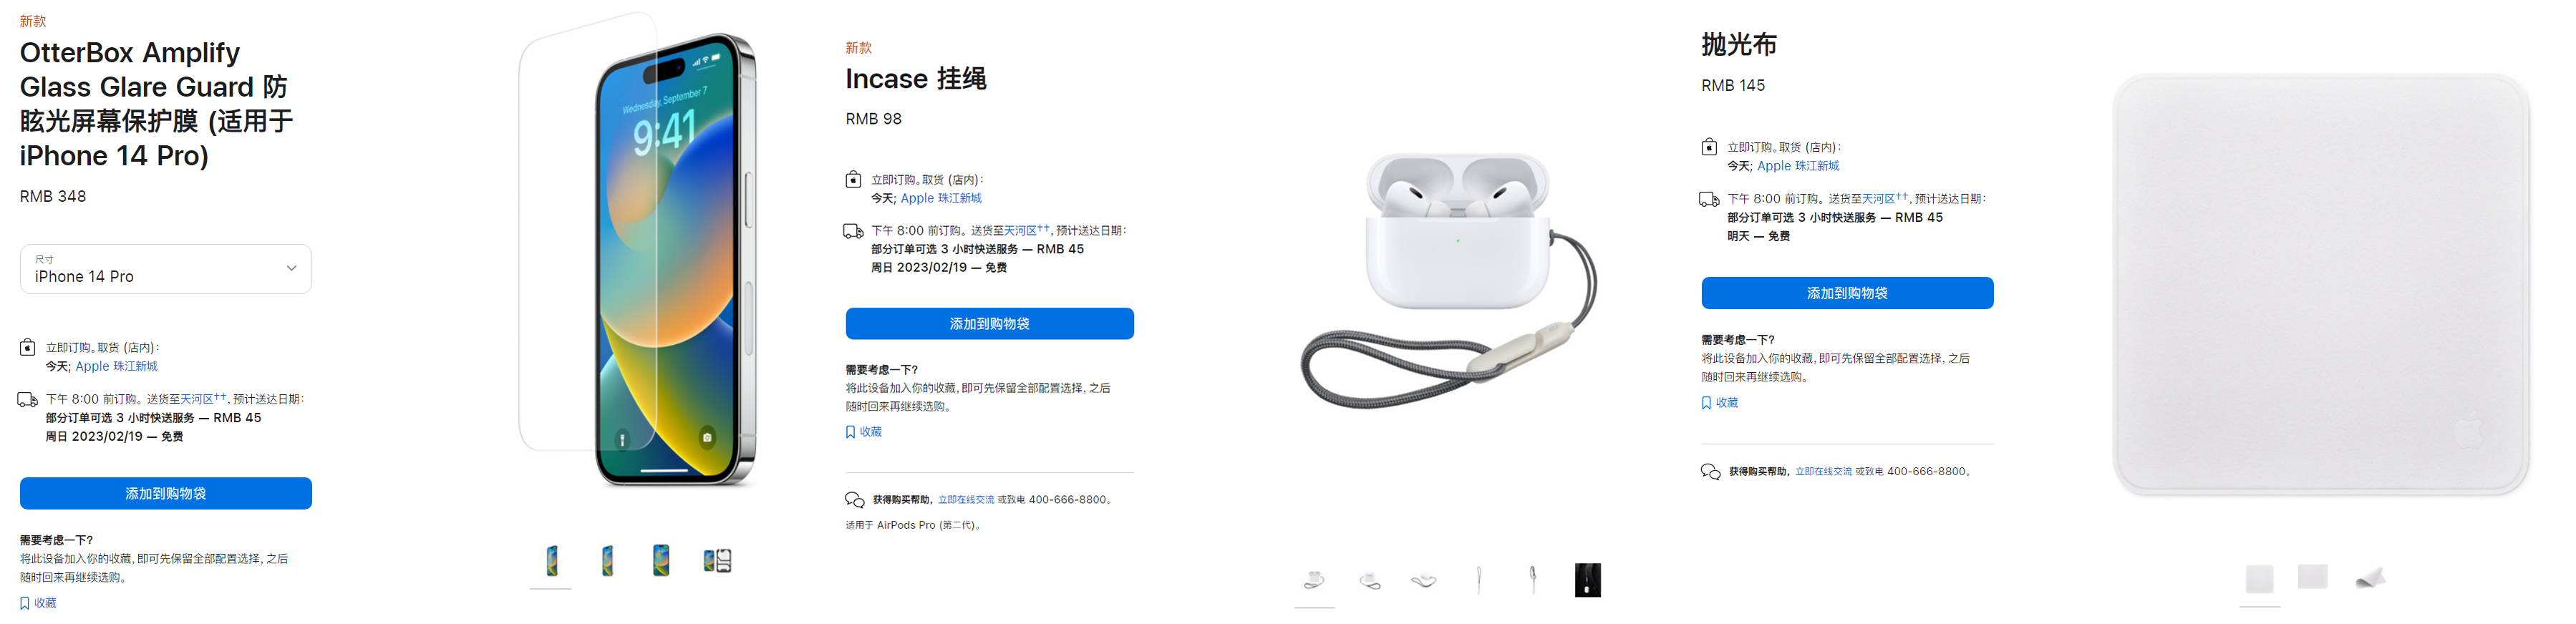Viewport: 2576px width, 624px height.
Task: Select third polishing cloth thumbnail
Action: (2370, 578)
